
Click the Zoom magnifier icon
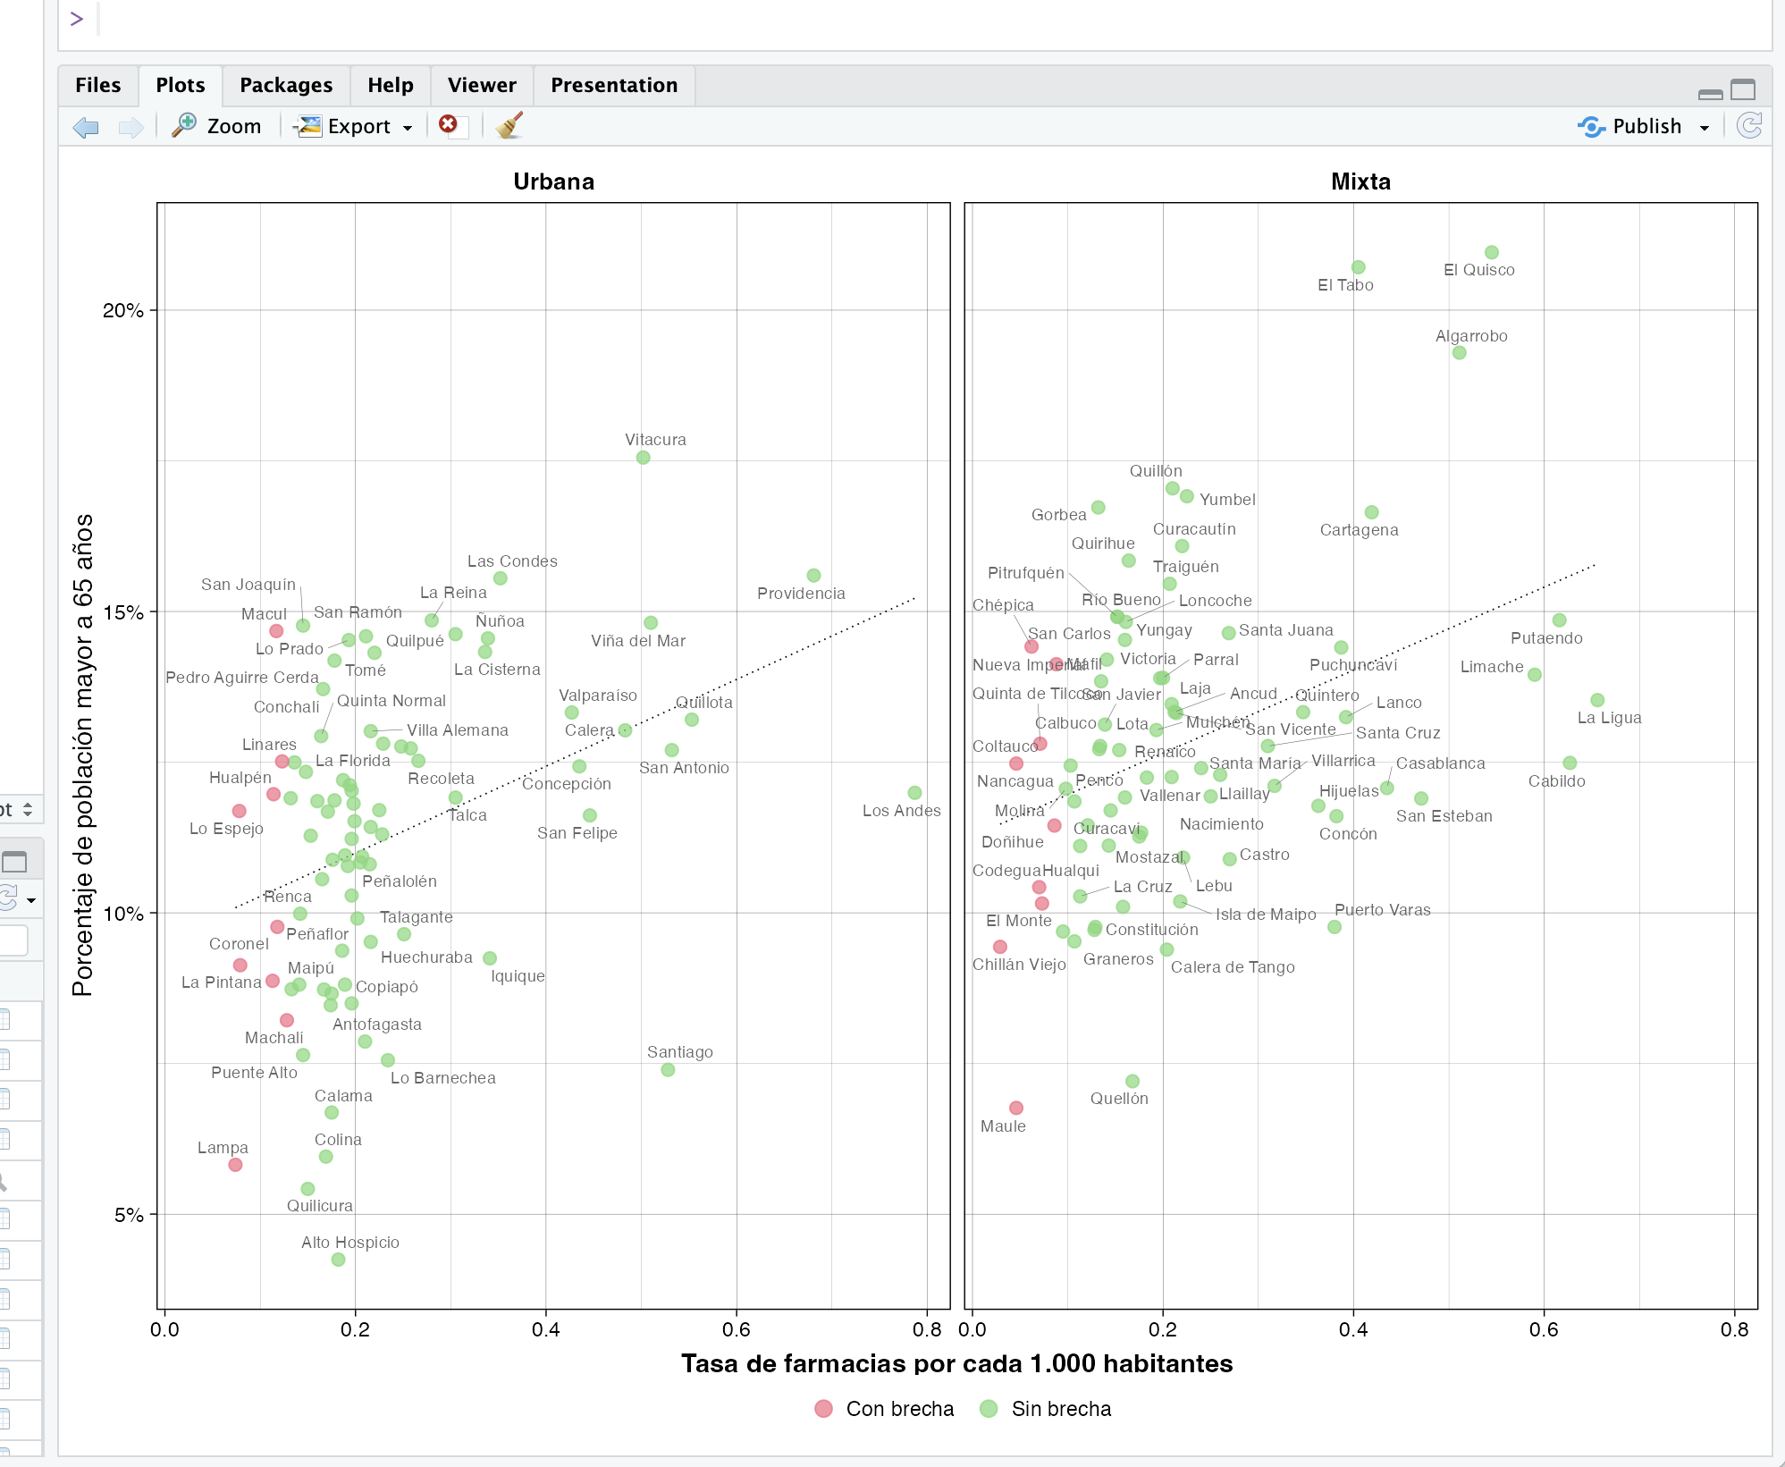click(x=185, y=125)
